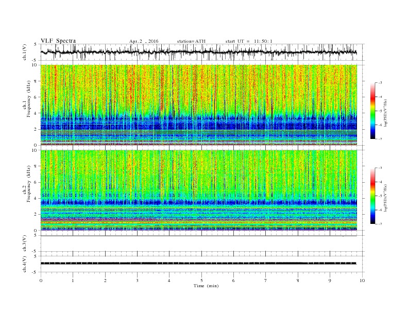Click the ch.2 "Frequency (kHz)" axis title

29,184
